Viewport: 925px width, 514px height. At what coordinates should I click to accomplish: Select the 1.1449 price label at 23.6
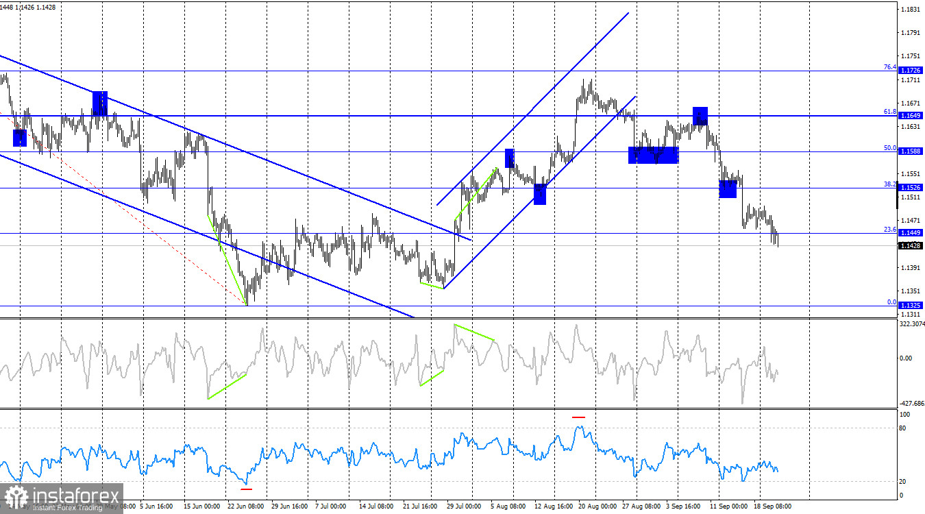(910, 233)
